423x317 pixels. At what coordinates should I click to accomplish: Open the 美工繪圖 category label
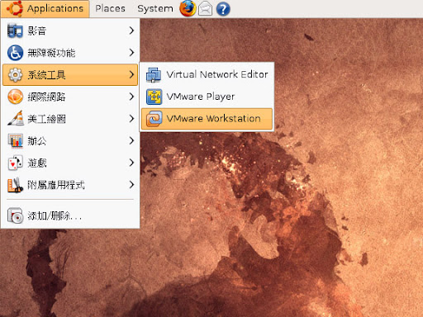(46, 119)
